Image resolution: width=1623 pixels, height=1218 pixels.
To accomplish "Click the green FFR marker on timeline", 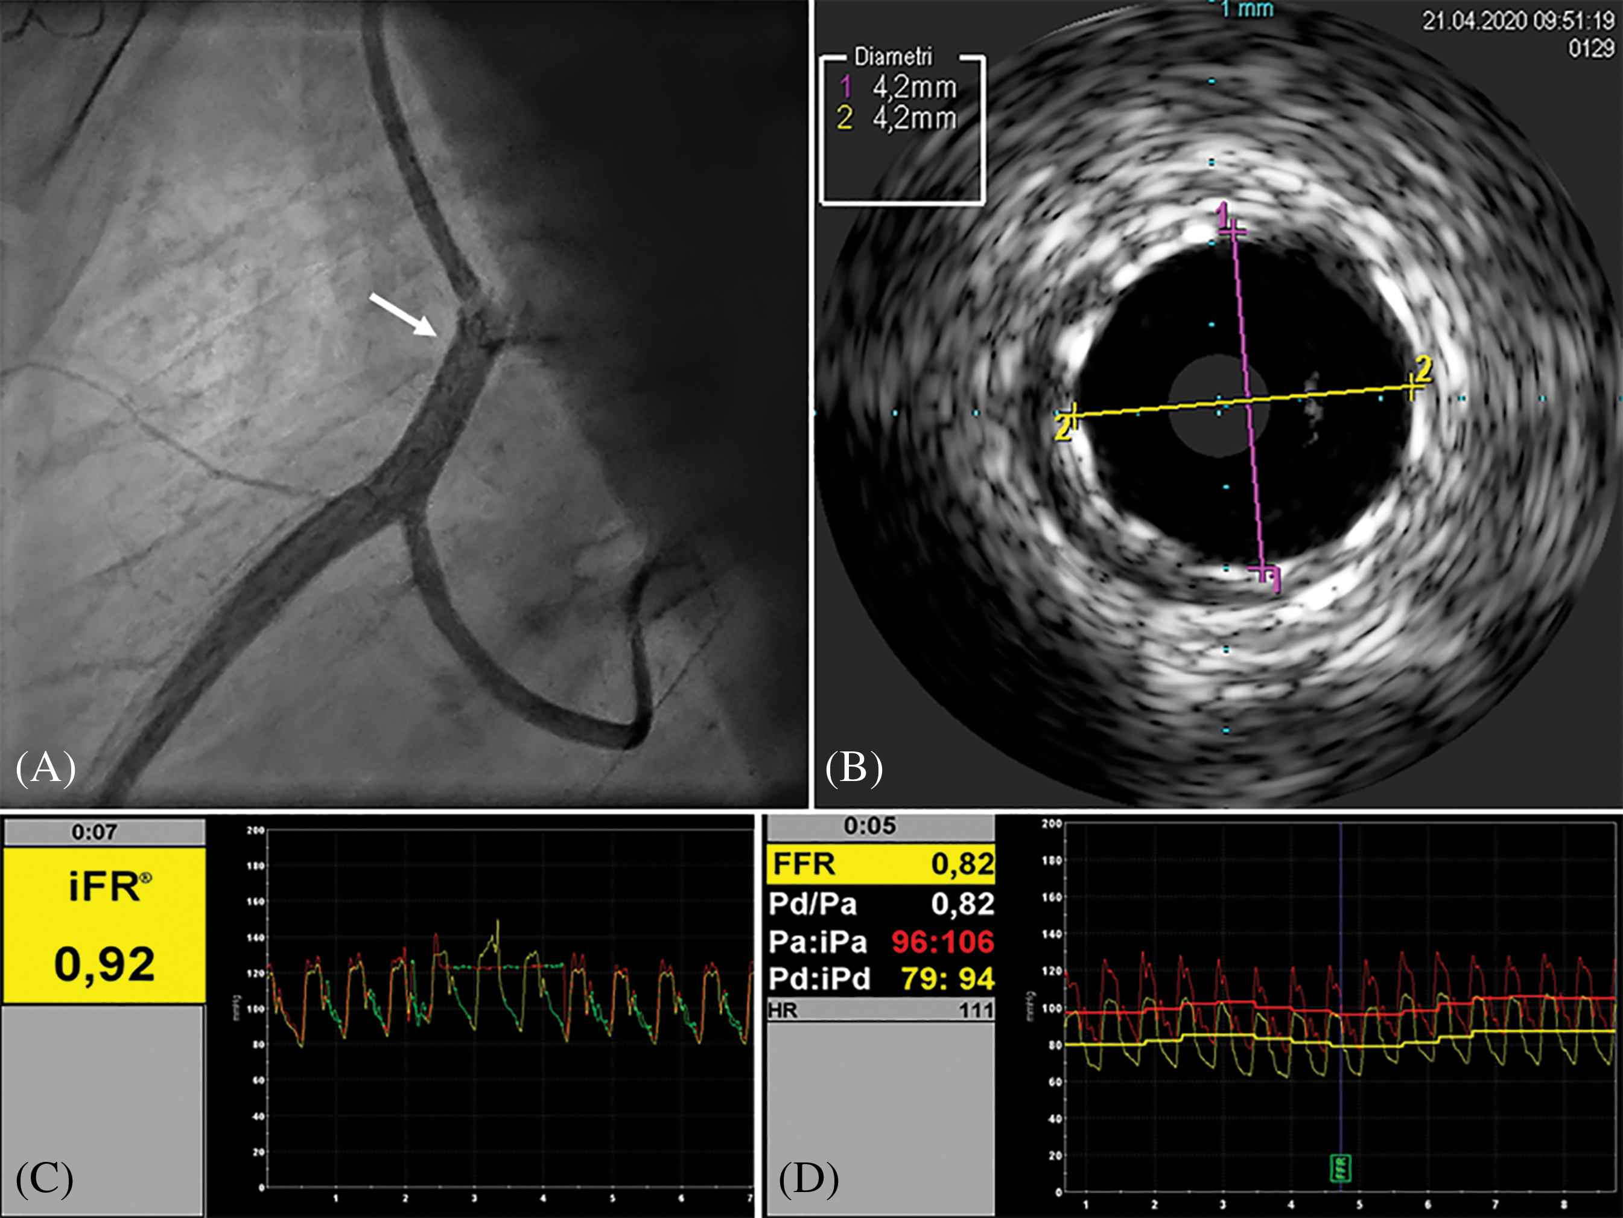I will [1341, 1168].
